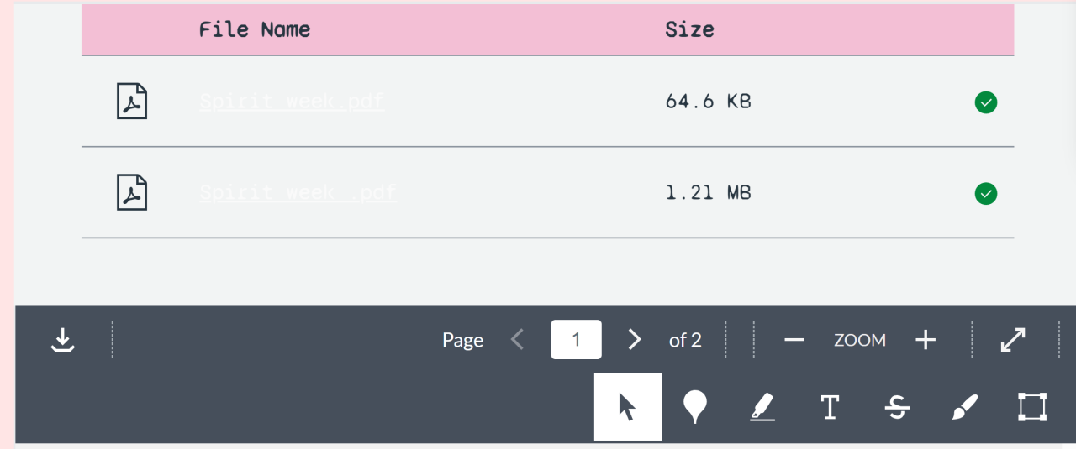1076x449 pixels.
Task: Click the page number input field
Action: coord(576,340)
